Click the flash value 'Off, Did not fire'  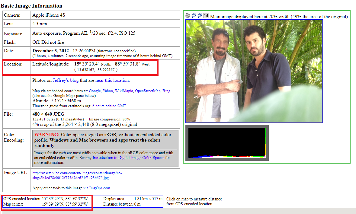pos(48,42)
